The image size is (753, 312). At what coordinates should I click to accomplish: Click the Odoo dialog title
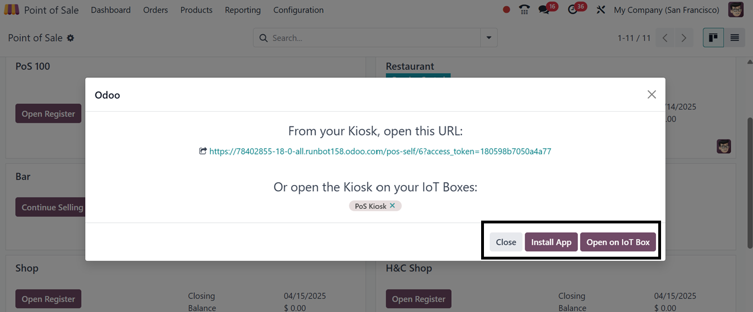coord(107,95)
